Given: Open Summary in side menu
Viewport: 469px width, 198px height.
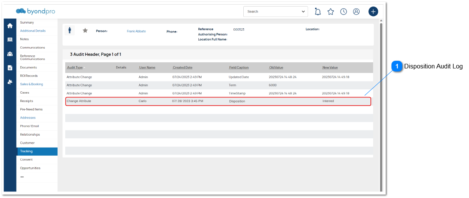Looking at the screenshot, I should coord(27,23).
